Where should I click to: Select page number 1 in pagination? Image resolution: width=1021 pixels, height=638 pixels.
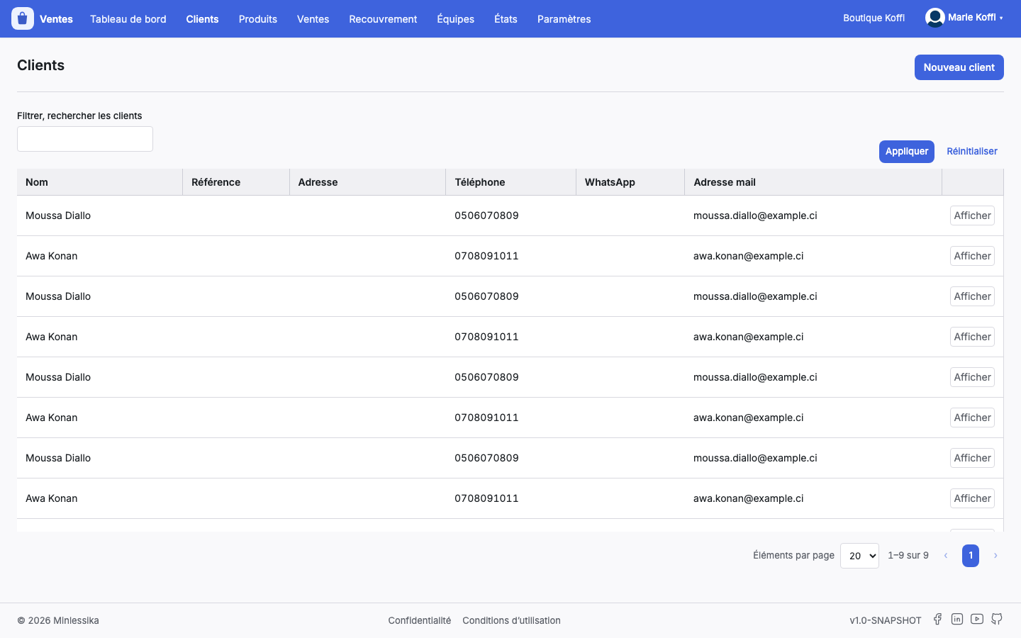pos(971,556)
